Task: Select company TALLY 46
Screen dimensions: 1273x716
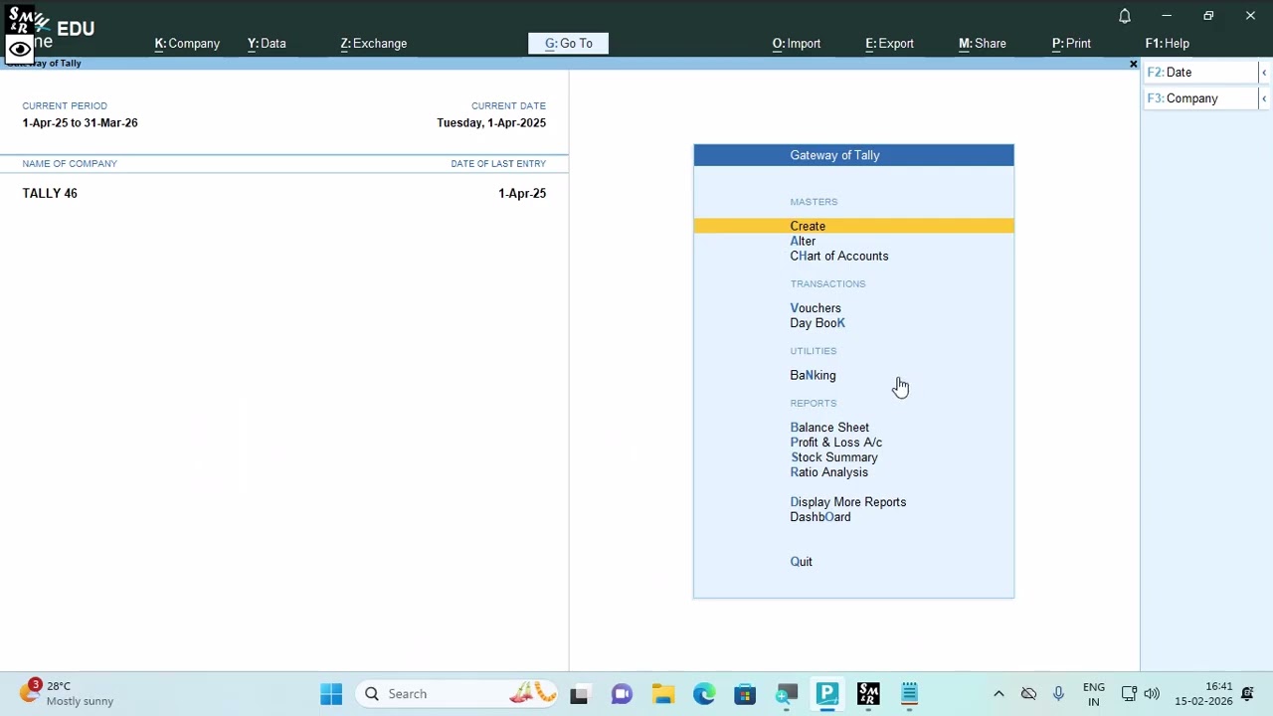Action: point(50,193)
